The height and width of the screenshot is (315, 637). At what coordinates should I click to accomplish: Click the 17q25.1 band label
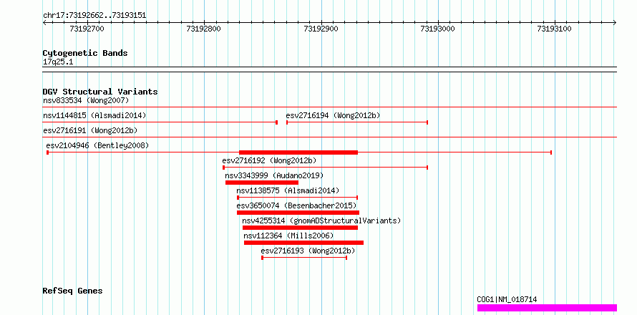[58, 62]
